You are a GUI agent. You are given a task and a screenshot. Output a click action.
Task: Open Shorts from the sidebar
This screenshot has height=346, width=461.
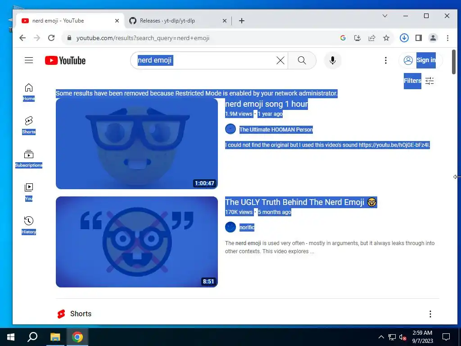[x=29, y=125]
